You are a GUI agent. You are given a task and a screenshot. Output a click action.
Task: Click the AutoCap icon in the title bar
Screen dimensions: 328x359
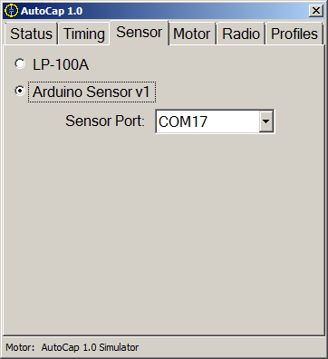11,11
